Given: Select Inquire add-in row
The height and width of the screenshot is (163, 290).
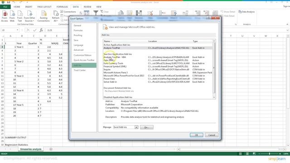Looking at the screenshot, I should coord(158,69).
